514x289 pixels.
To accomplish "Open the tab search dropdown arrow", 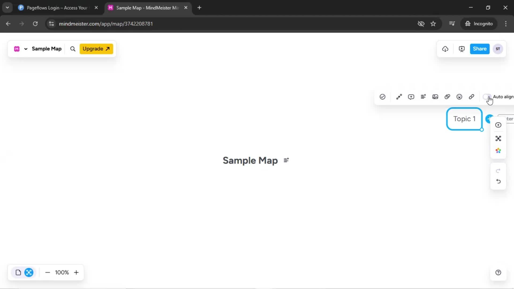I will 7,8.
